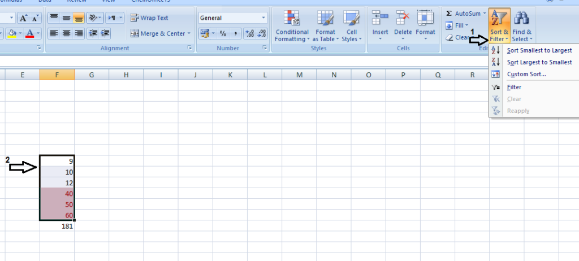Increase cell indent
Image resolution: width=579 pixels, height=261 pixels.
click(105, 33)
